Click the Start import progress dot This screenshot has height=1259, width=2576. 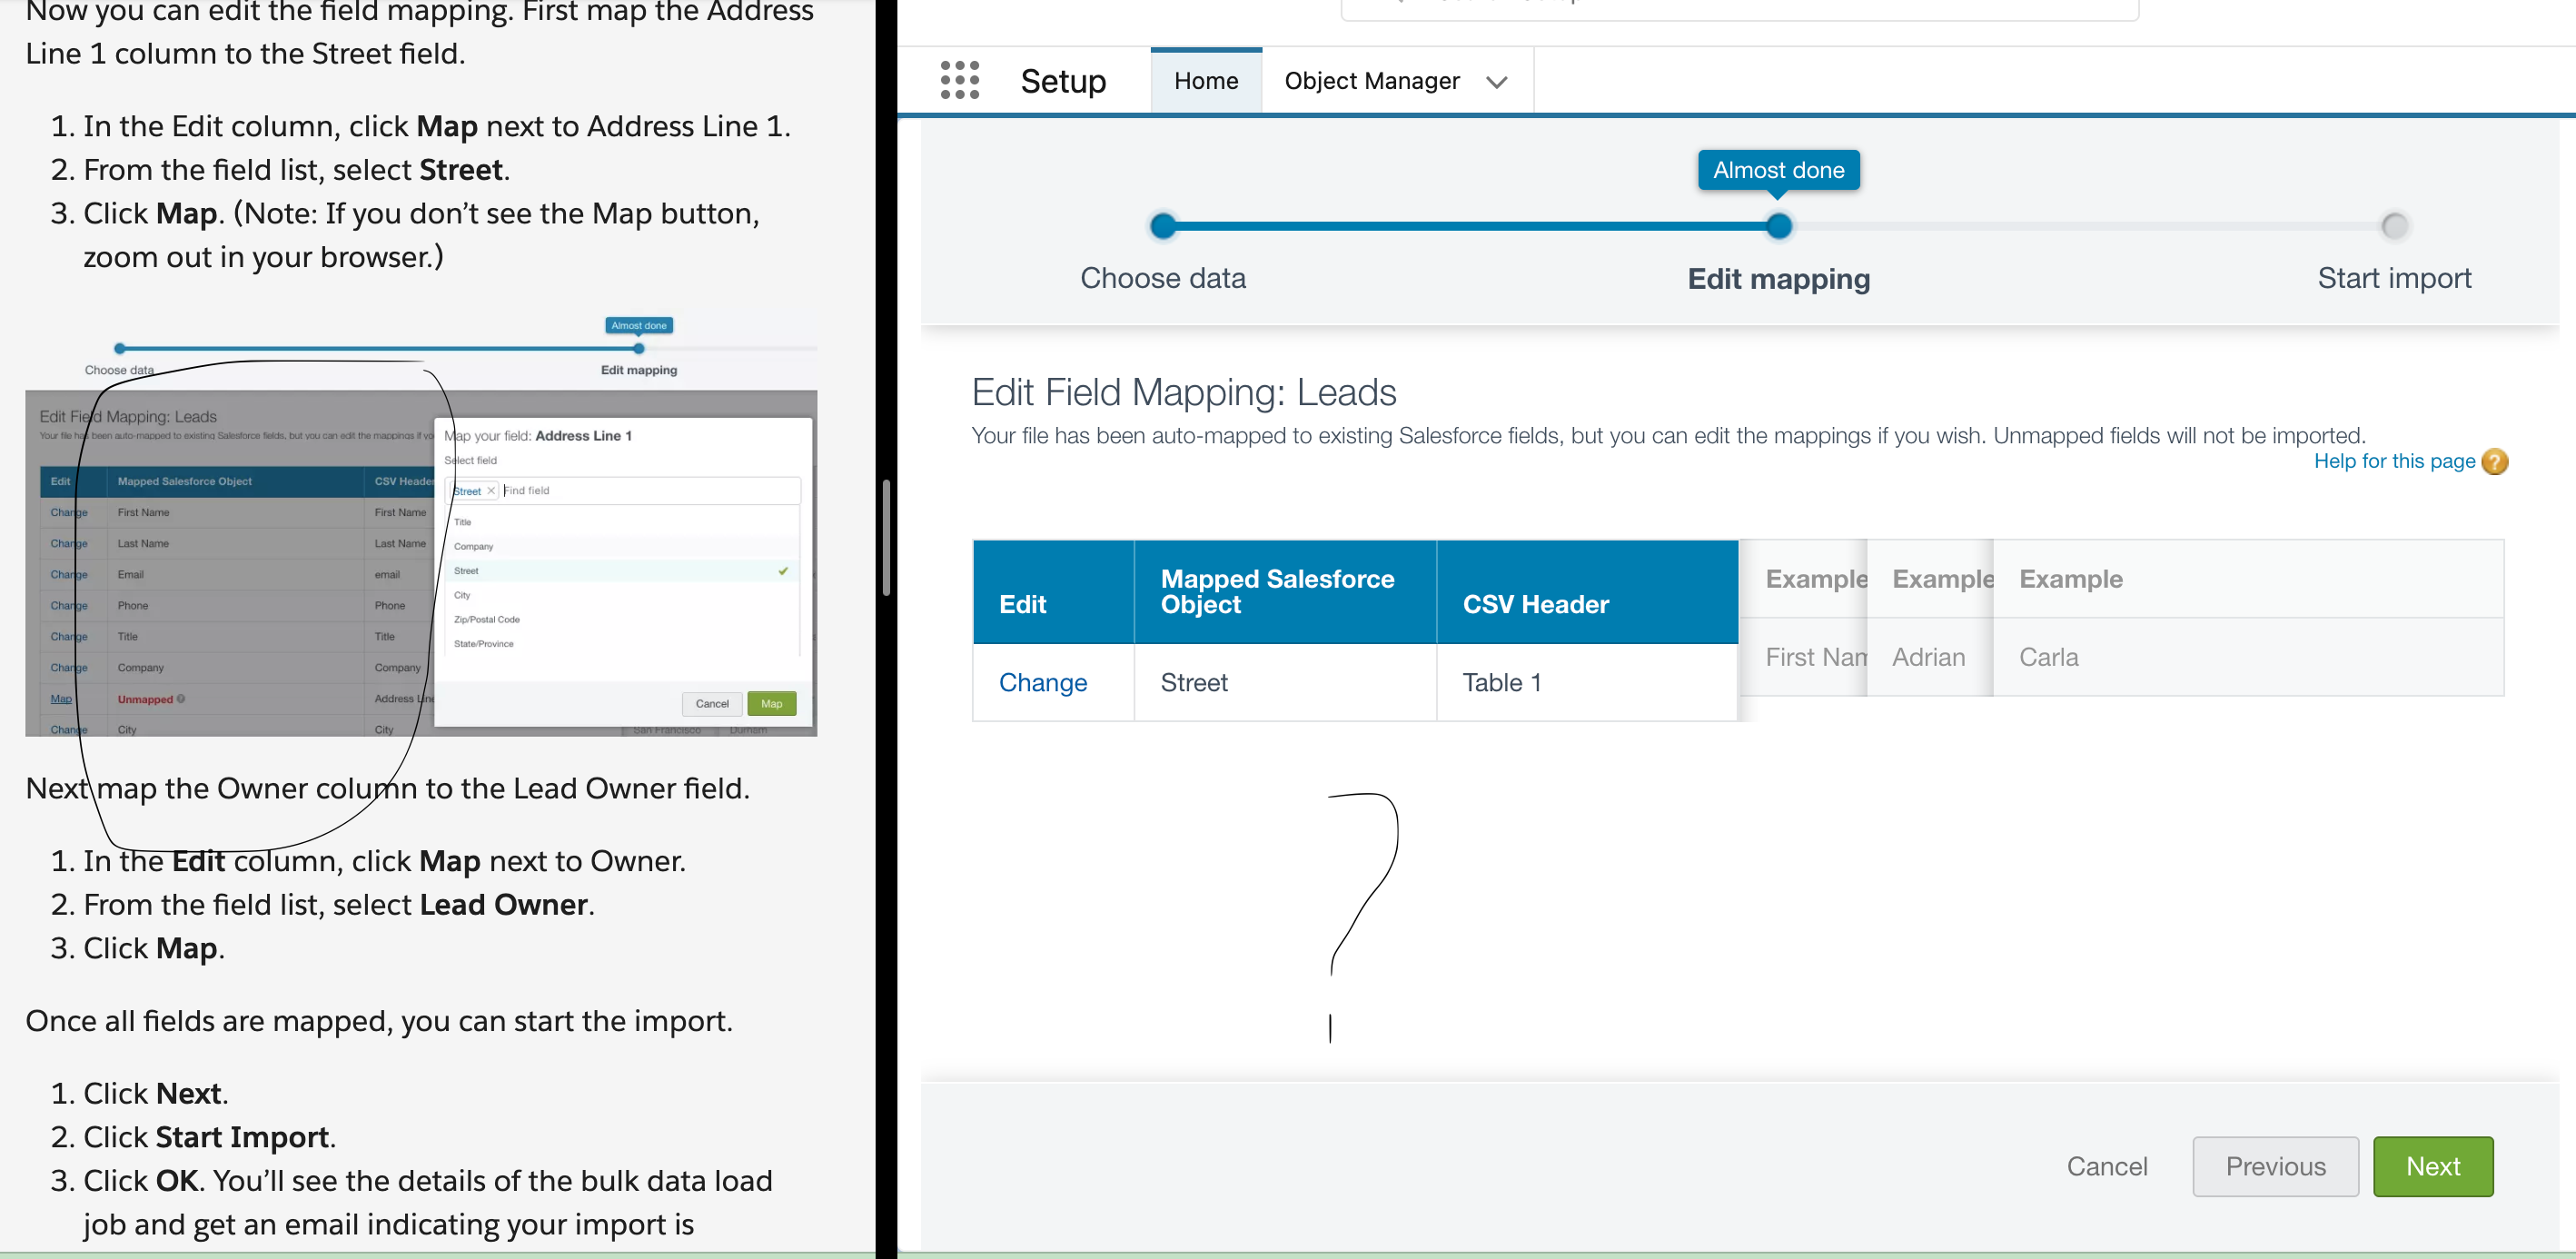tap(2394, 226)
